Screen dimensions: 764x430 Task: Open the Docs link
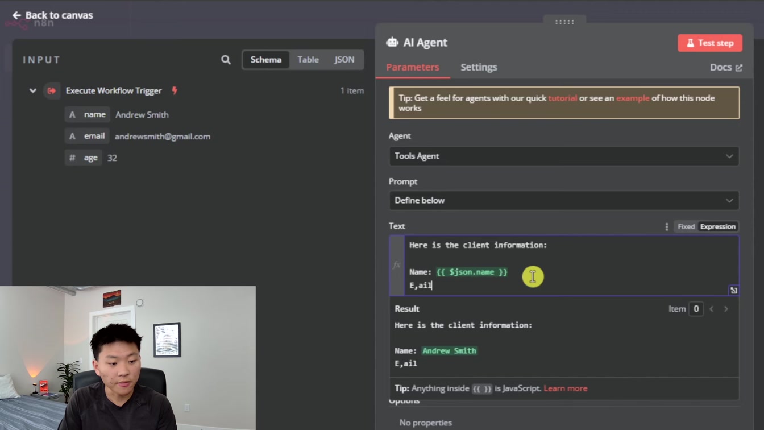point(726,67)
